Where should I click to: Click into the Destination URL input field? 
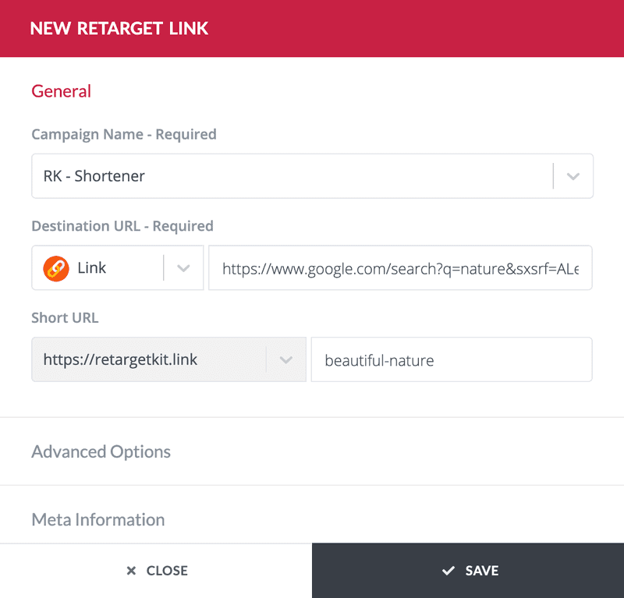click(x=400, y=267)
